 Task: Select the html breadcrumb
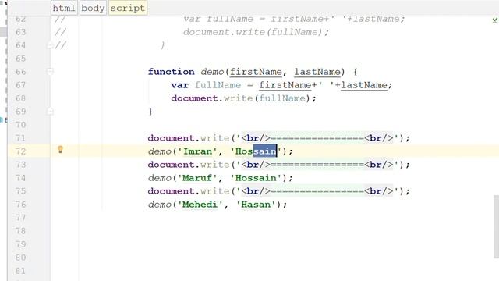pyautogui.click(x=64, y=8)
